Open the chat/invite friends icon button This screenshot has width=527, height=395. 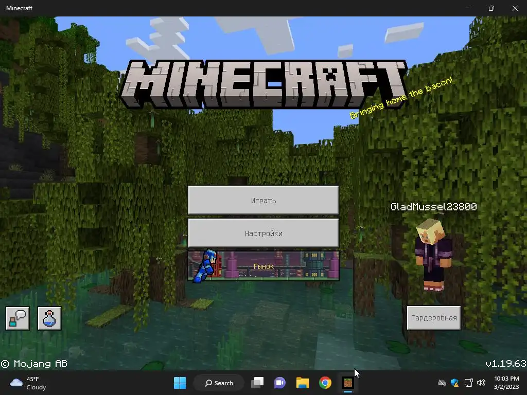[x=17, y=318]
